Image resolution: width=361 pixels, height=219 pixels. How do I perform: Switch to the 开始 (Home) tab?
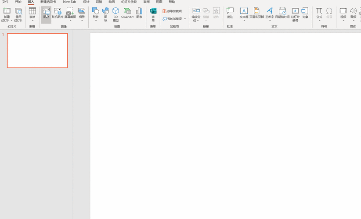[18, 2]
